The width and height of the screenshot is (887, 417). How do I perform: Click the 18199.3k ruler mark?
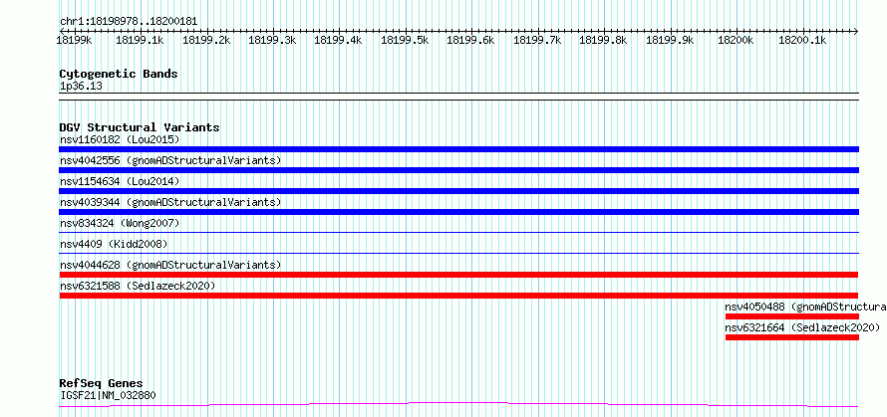coord(272,40)
